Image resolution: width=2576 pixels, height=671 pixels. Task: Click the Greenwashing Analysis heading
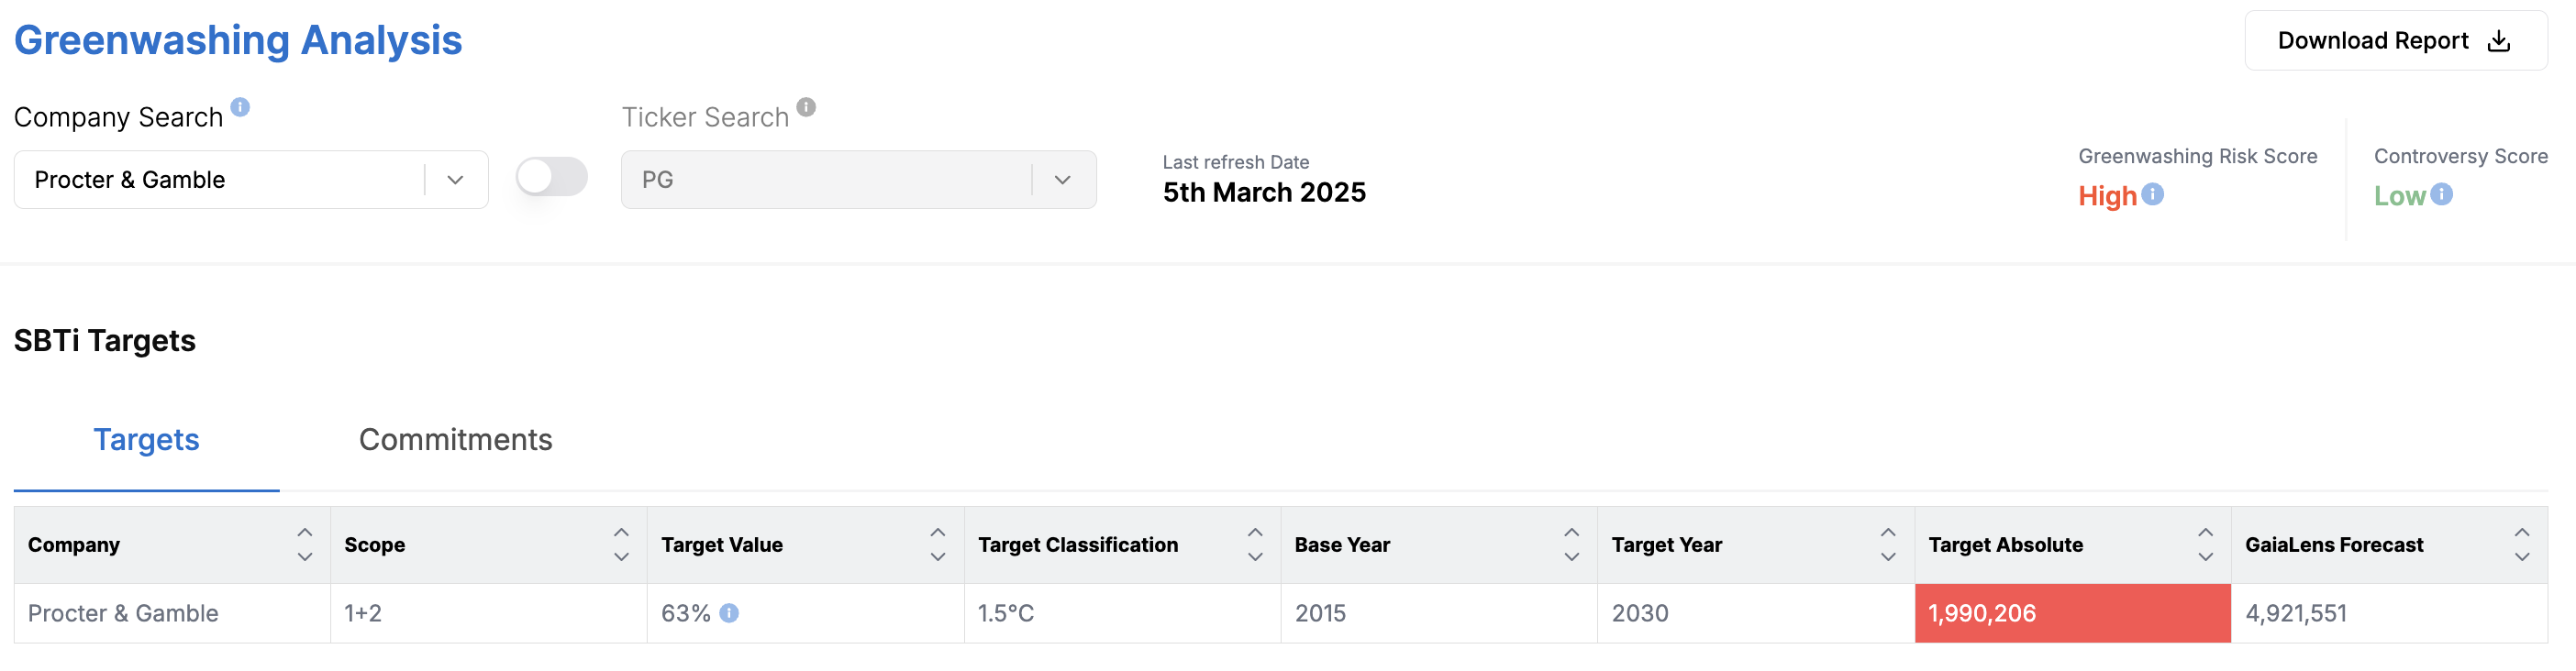(x=238, y=40)
